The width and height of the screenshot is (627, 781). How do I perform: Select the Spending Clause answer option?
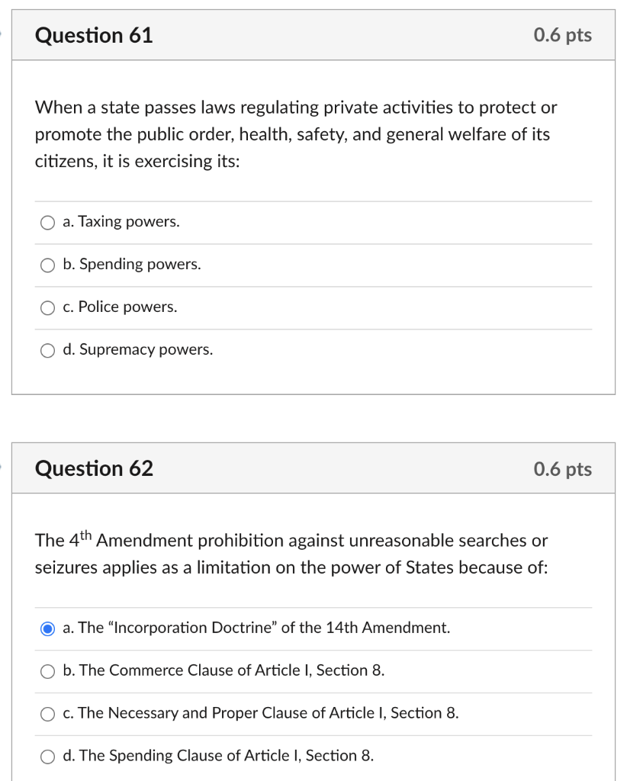(47, 756)
